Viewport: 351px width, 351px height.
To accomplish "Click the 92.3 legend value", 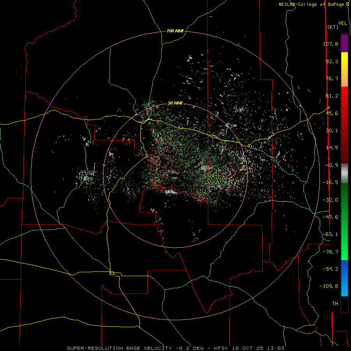I will tap(332, 61).
